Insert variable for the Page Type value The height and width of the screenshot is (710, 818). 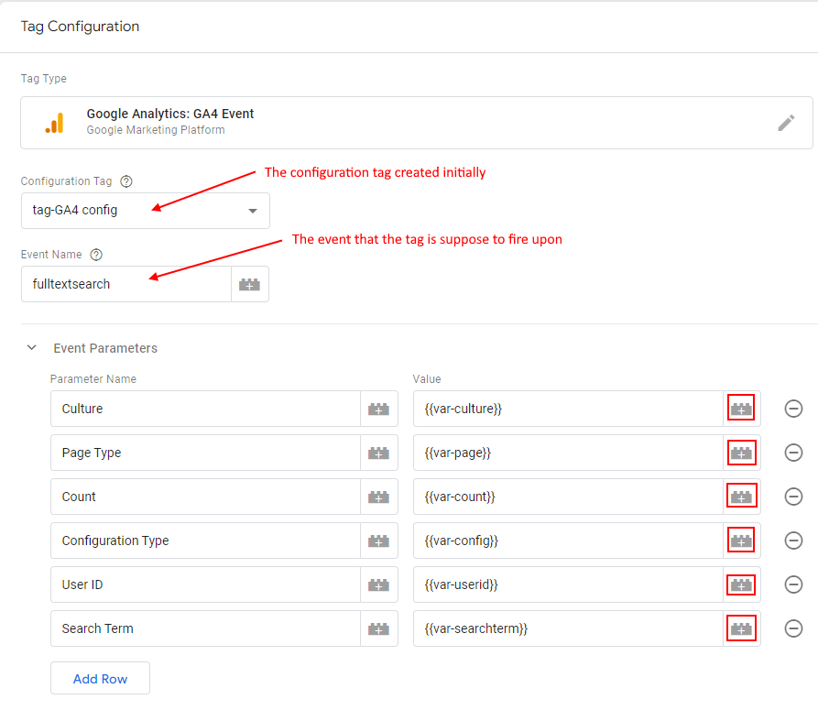[742, 453]
